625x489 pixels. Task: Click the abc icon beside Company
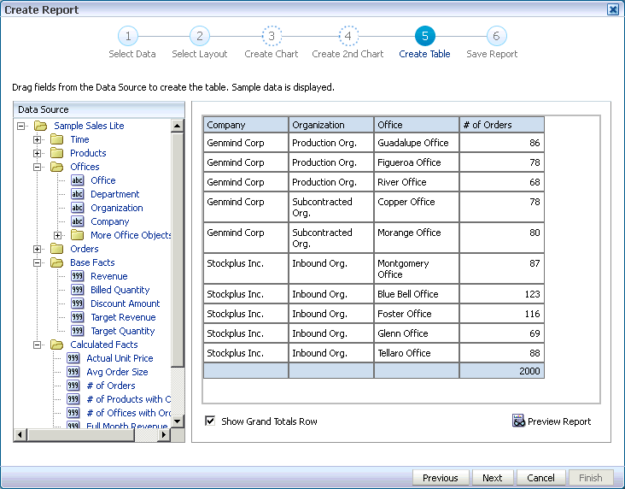(x=78, y=221)
